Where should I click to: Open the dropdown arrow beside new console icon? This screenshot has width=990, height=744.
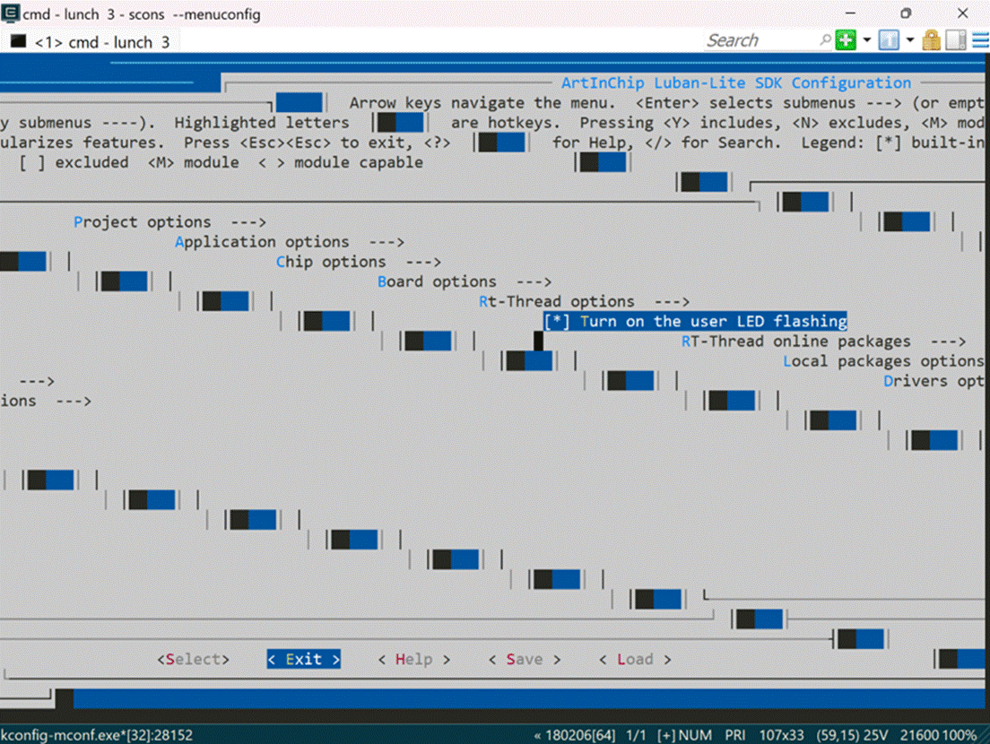point(867,40)
